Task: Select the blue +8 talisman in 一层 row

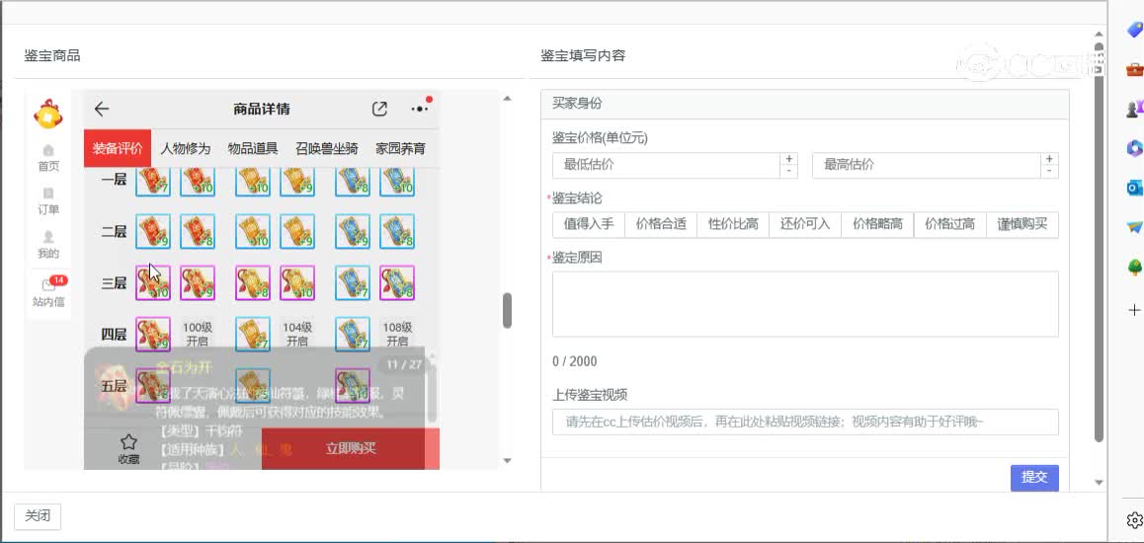Action: point(353,182)
